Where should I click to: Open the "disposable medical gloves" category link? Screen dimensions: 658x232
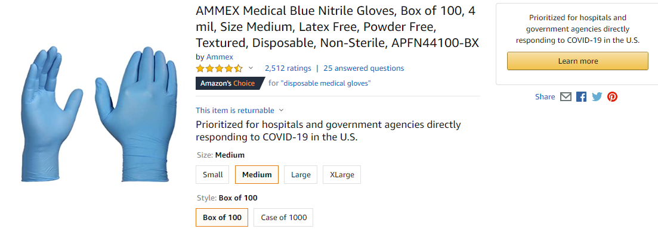326,83
